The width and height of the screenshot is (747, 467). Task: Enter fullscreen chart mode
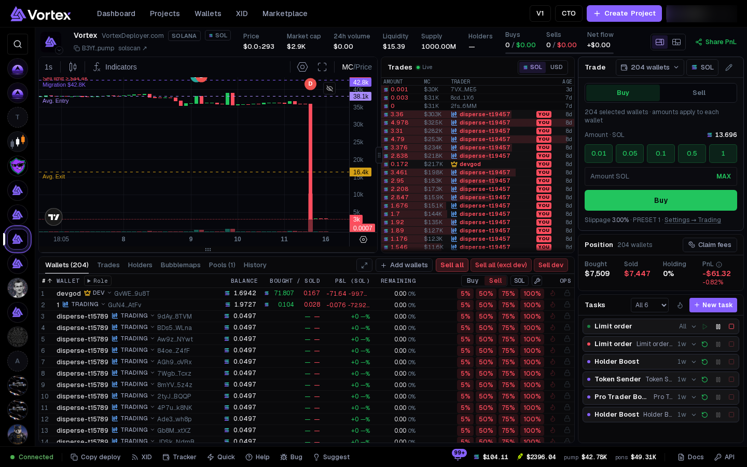pos(322,67)
